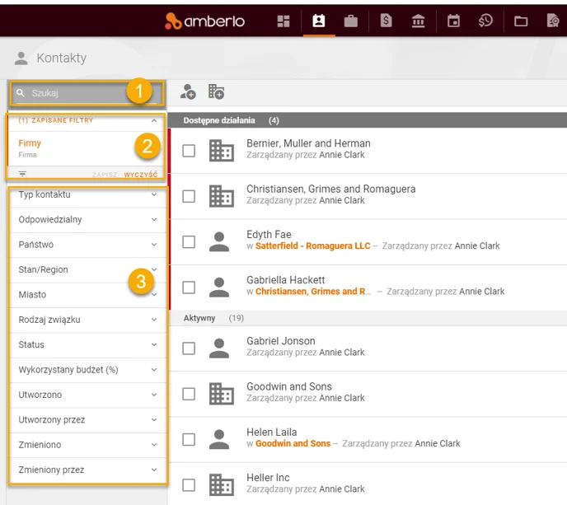Open the Documents folder icon

pos(521,21)
